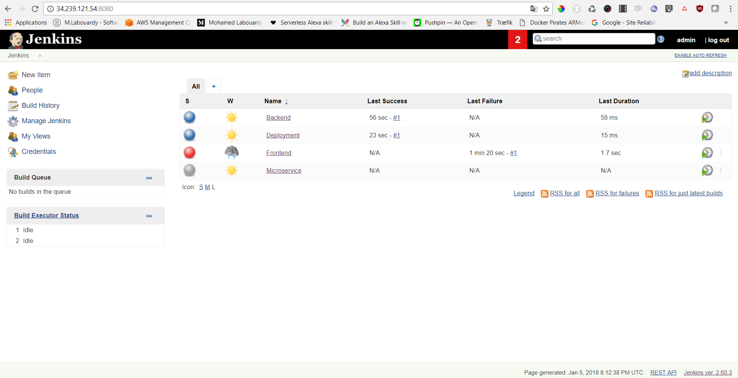Sort jobs by Last Duration column

coord(619,101)
